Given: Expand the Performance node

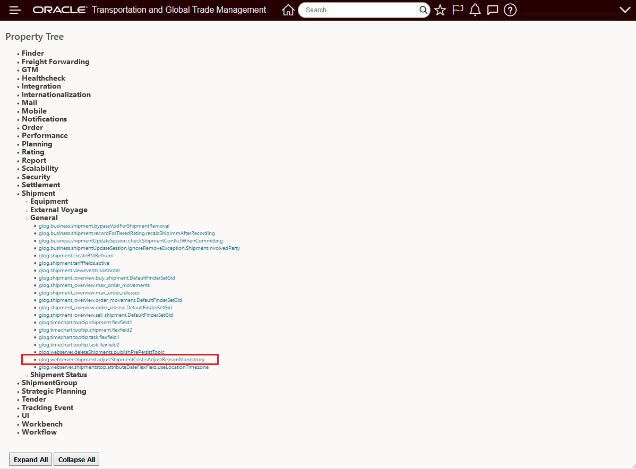Looking at the screenshot, I should (x=45, y=136).
